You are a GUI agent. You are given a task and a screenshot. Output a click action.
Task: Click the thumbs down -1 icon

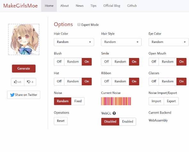[29, 82]
